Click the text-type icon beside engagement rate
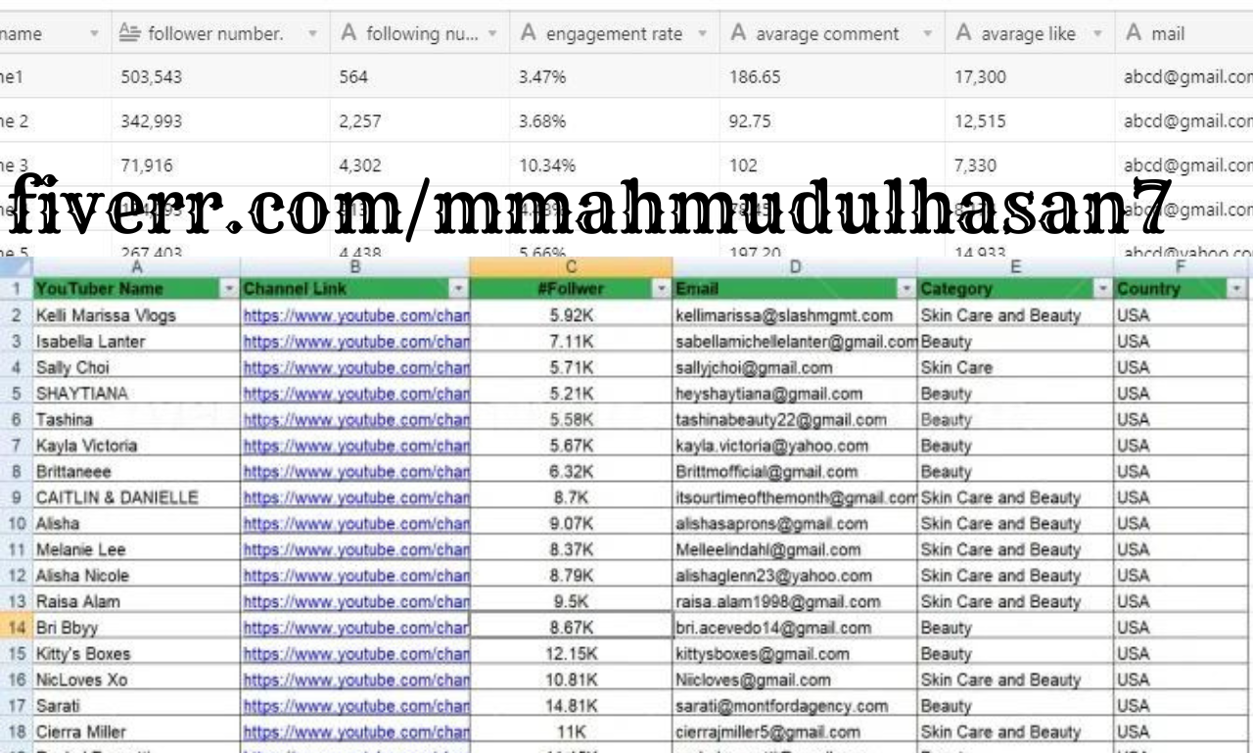Viewport: 1253px width, 753px height. pos(528,33)
